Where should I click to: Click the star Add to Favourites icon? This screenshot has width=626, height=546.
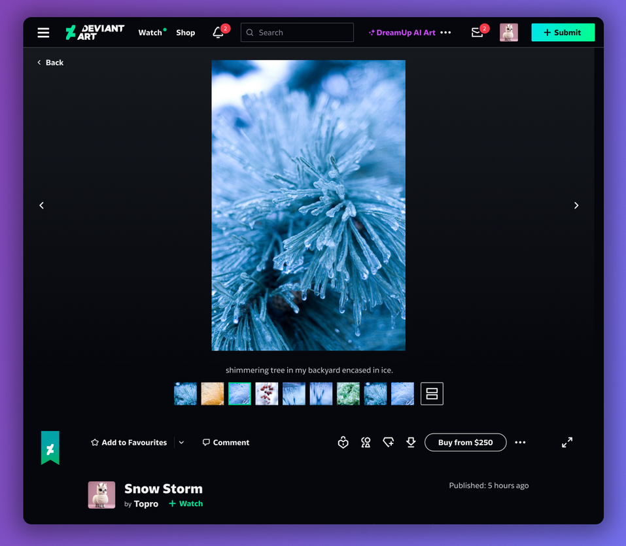pos(95,442)
